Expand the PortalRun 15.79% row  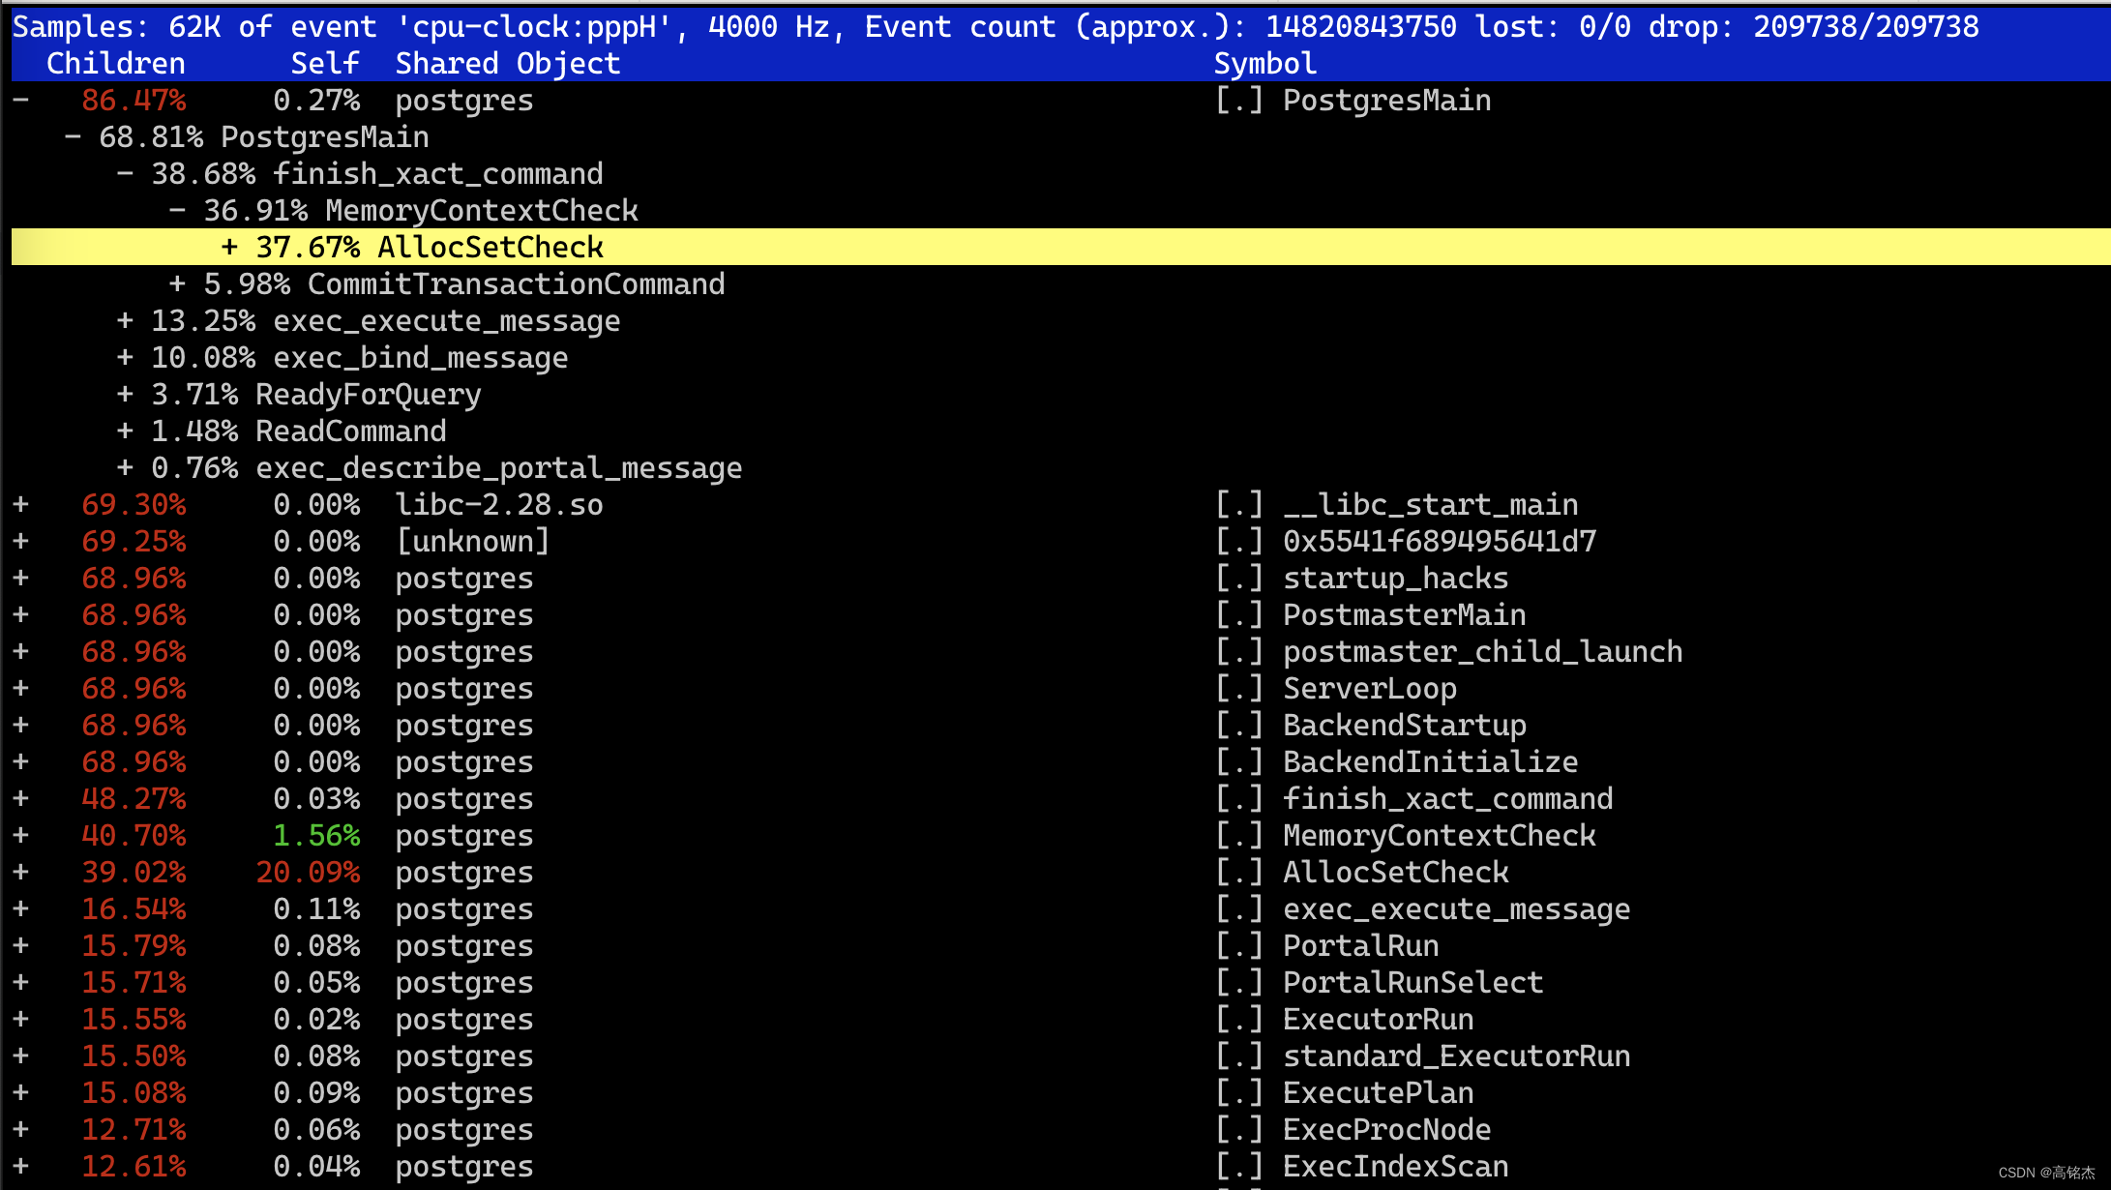(20, 946)
